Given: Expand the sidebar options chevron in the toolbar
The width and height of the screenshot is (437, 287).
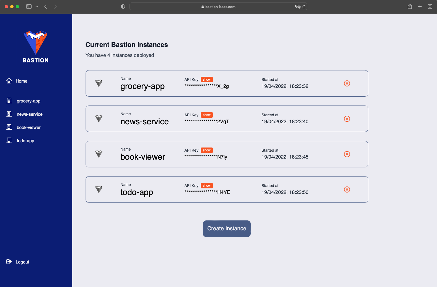Looking at the screenshot, I should pyautogui.click(x=36, y=6).
